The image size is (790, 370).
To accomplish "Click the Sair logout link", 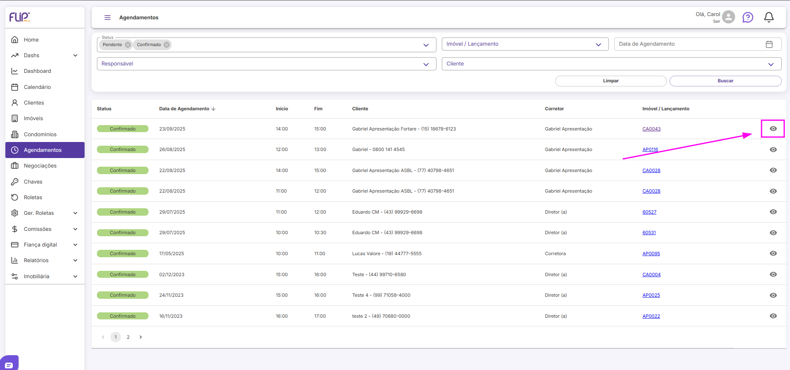I will pos(717,21).
